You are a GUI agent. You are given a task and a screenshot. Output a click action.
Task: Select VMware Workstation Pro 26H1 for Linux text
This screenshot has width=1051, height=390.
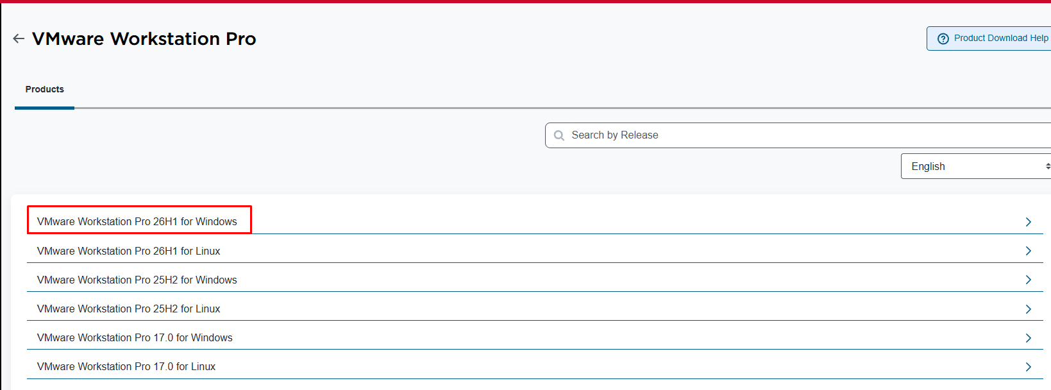click(x=129, y=251)
